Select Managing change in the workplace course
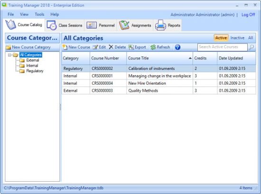The height and width of the screenshot is (194, 261). click(159, 76)
